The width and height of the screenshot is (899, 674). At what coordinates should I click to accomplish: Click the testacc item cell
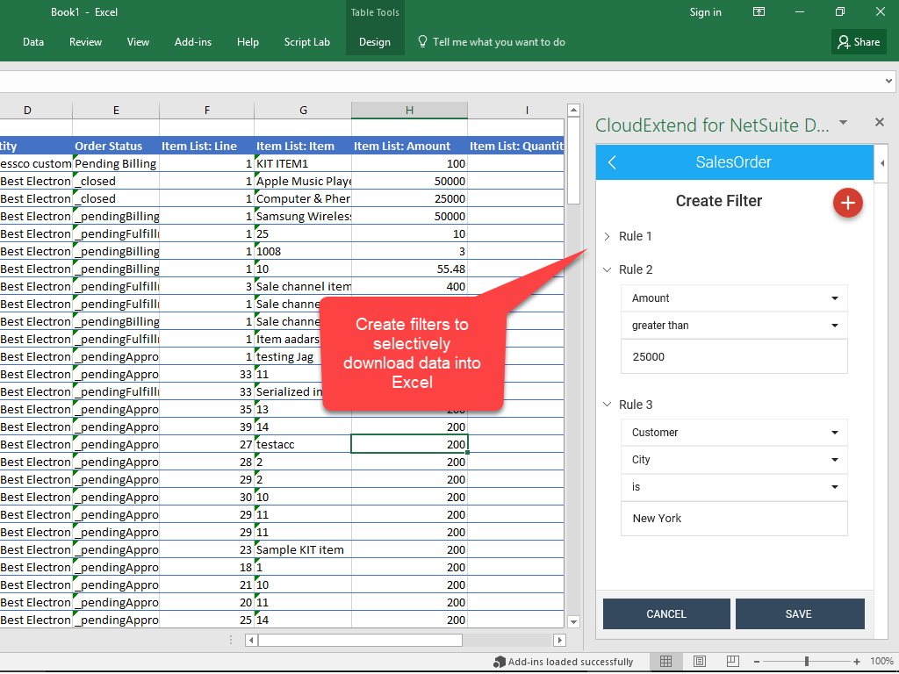[303, 444]
